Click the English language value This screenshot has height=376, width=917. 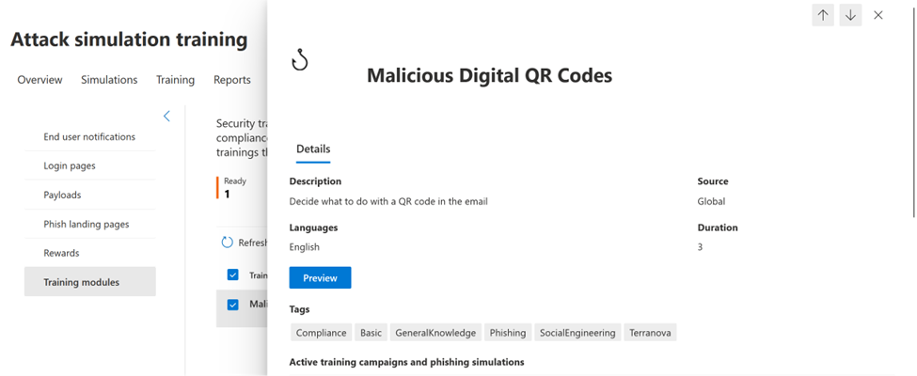[x=305, y=247]
